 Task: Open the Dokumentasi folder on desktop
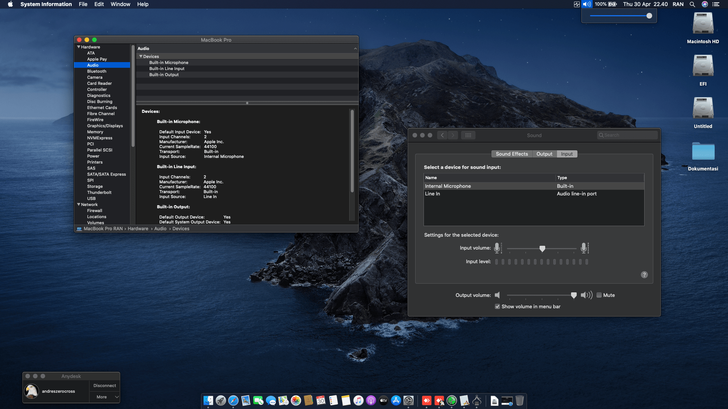point(703,156)
